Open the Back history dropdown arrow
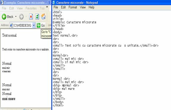This screenshot has width=171, height=110. (16, 17)
